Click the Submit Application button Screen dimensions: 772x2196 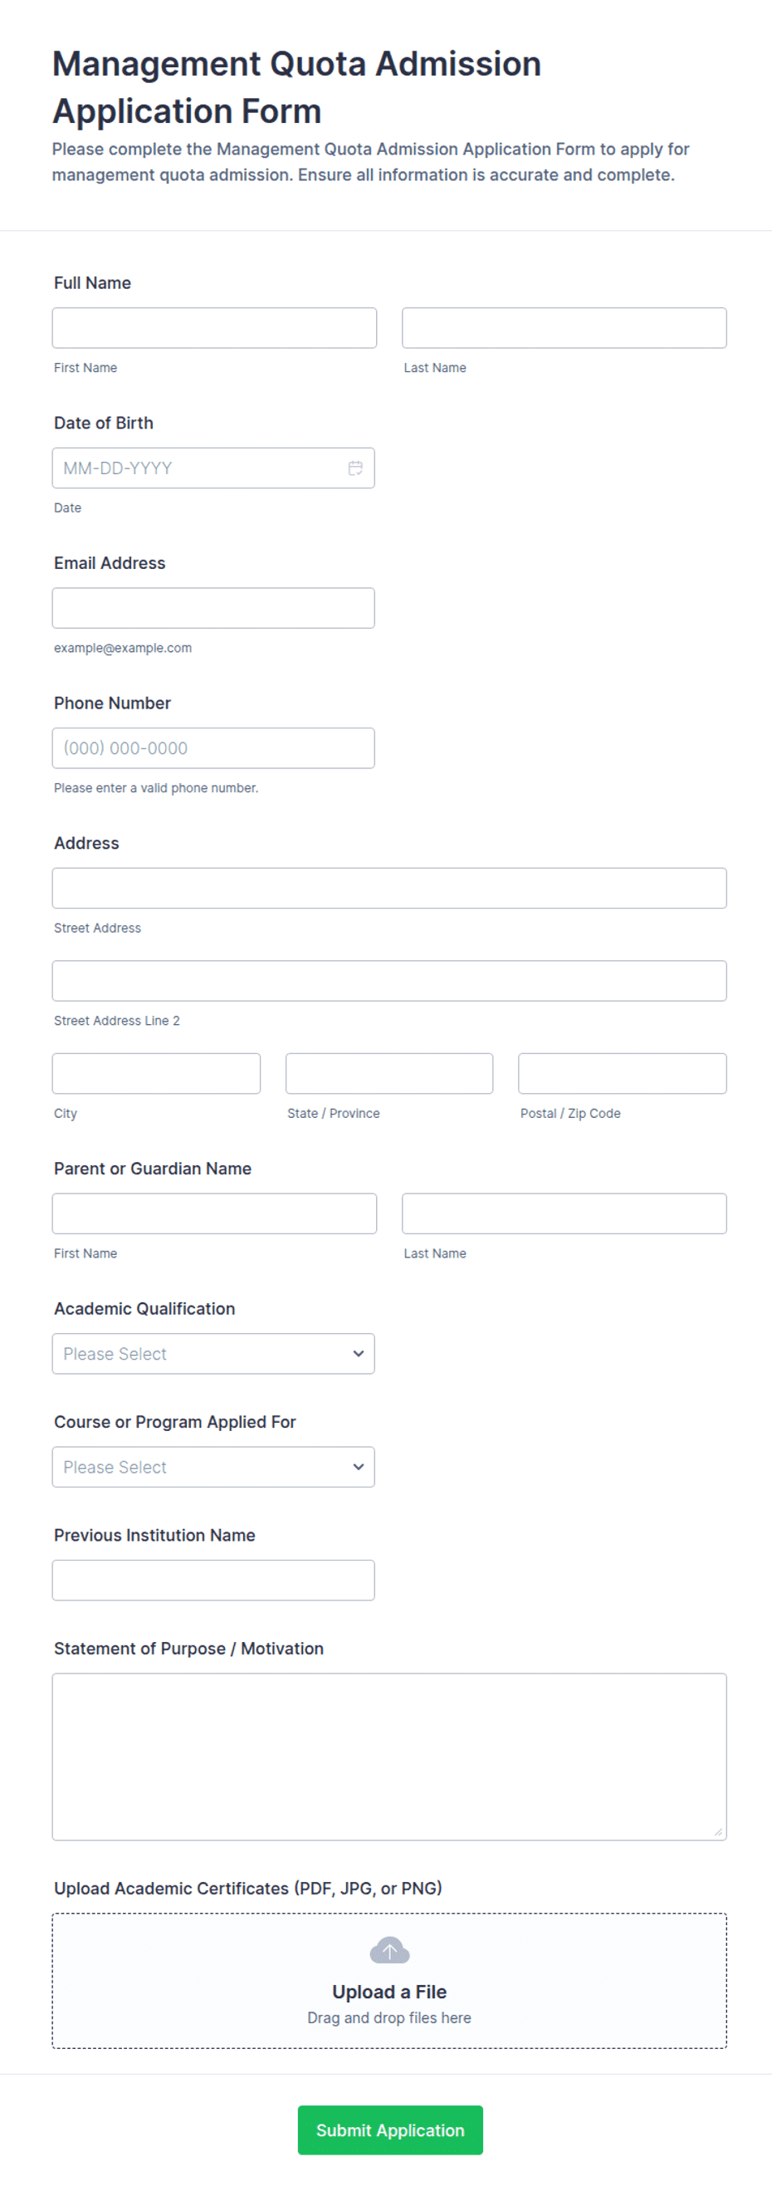coord(390,2130)
